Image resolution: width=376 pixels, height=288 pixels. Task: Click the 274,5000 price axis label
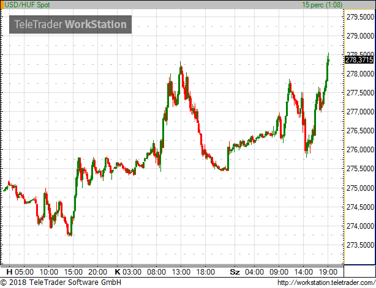coord(360,207)
